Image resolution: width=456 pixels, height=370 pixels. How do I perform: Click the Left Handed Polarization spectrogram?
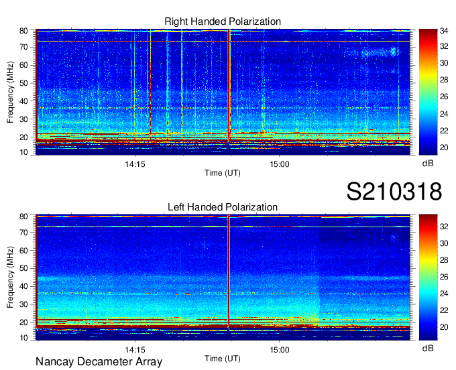pos(223,277)
